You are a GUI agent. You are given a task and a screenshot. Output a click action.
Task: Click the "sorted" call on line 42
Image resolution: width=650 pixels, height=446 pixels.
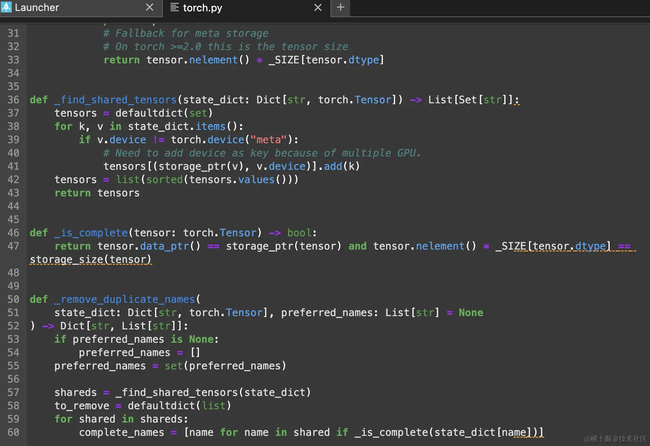tap(164, 180)
